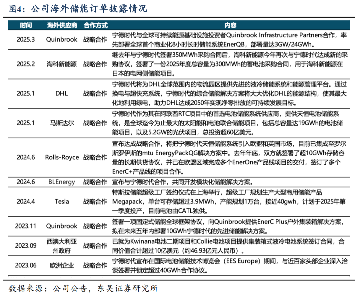Click the figure title 图4：公司海外储能订单披露情况
The image size is (360, 295).
point(78,9)
